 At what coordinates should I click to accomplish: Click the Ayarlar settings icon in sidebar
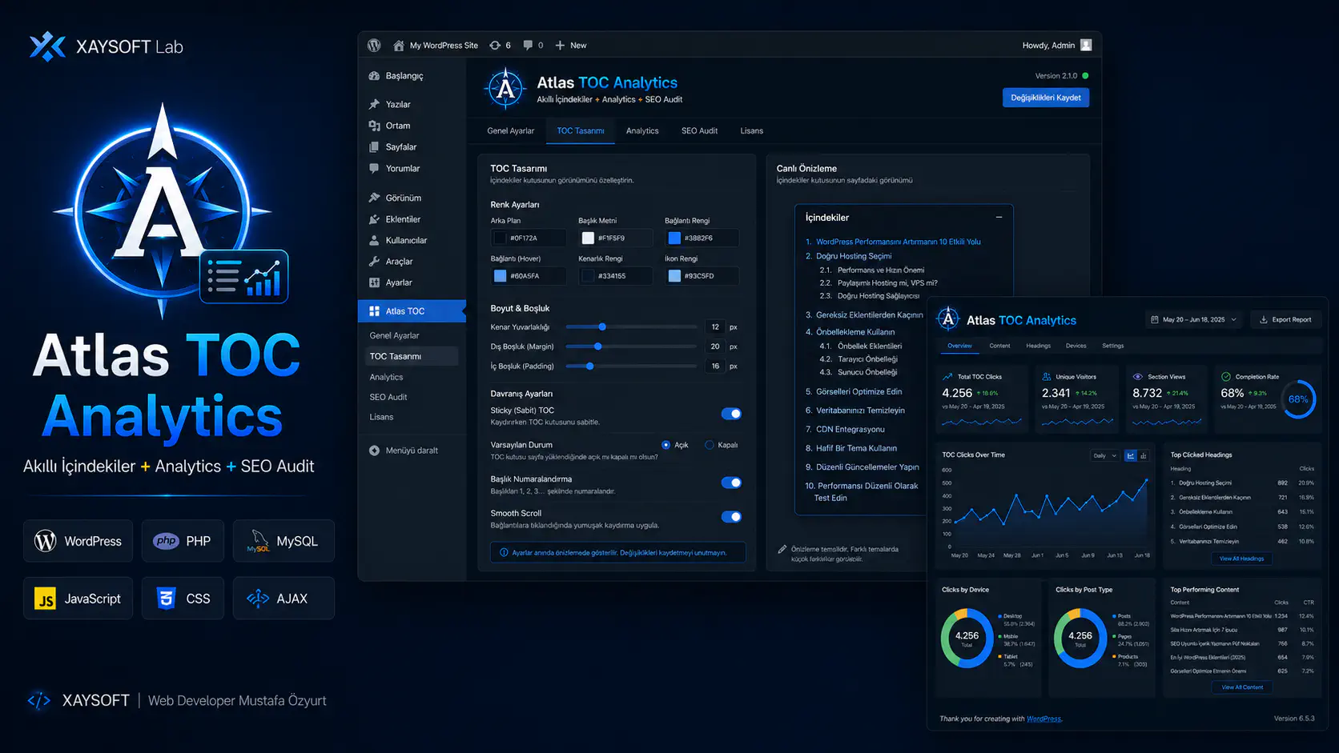point(374,282)
